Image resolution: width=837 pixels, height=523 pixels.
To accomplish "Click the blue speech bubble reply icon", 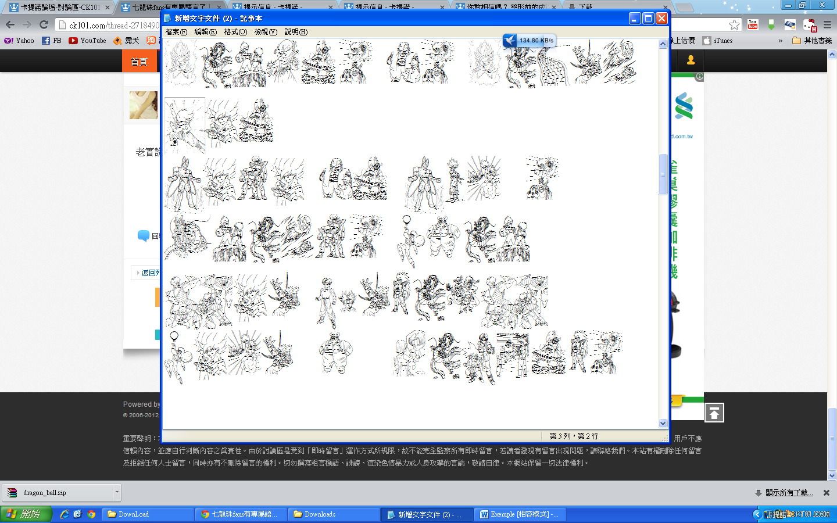I will 144,235.
